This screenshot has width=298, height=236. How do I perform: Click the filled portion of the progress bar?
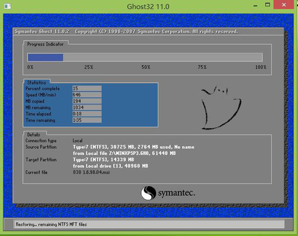[45, 57]
